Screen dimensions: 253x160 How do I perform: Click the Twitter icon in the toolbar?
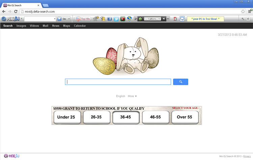click(x=116, y=19)
